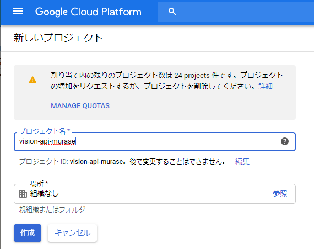Viewport: 314px width, 249px height.
Task: Click the 作成 create button
Action: [x=28, y=233]
